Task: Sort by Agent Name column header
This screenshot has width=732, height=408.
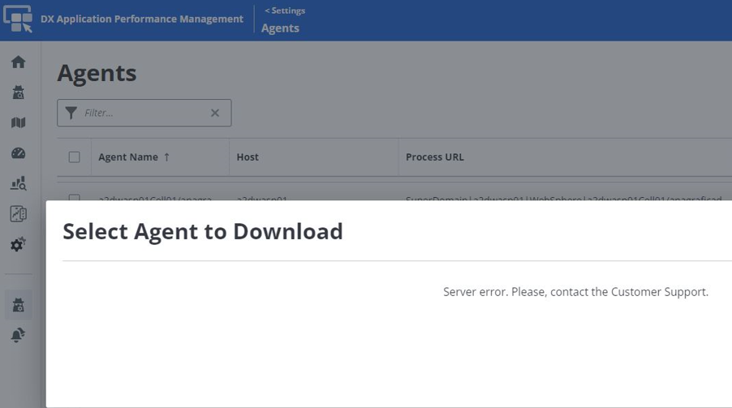Action: pyautogui.click(x=134, y=157)
